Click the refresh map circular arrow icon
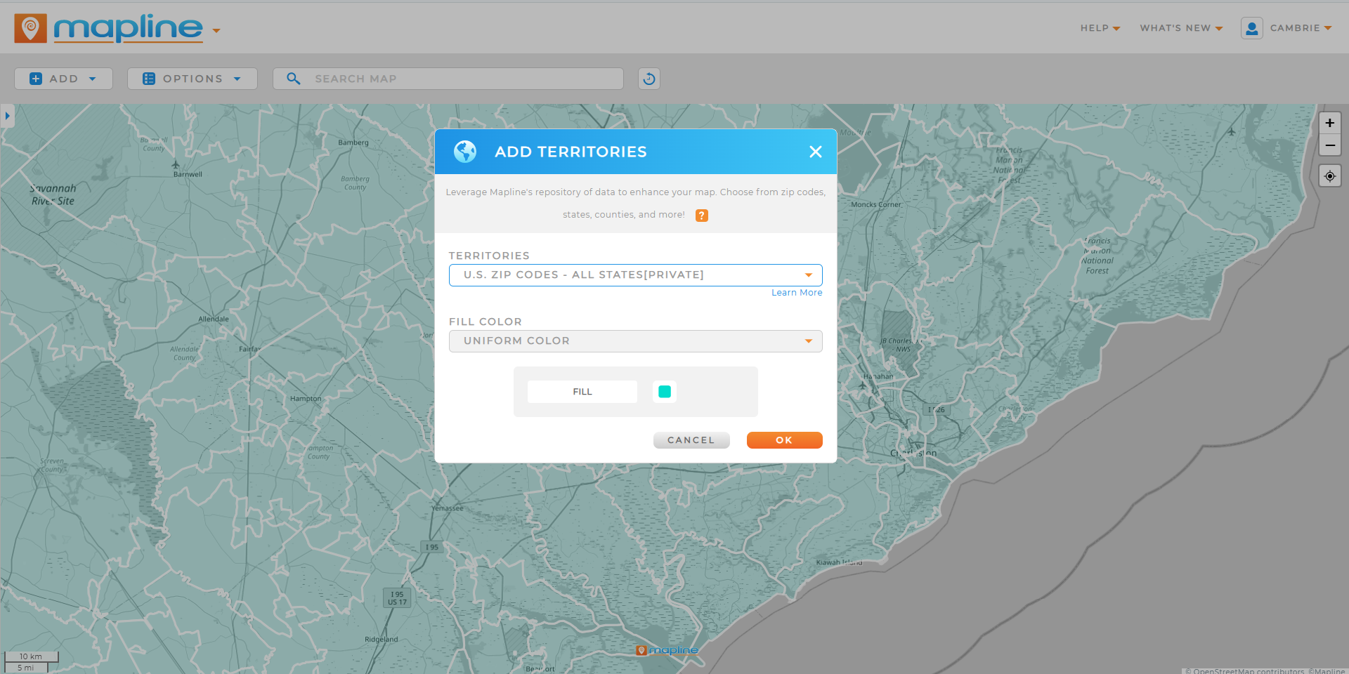Image resolution: width=1349 pixels, height=674 pixels. click(x=649, y=79)
